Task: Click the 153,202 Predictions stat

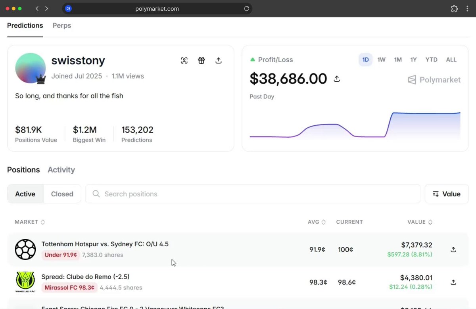Action: pos(137,134)
